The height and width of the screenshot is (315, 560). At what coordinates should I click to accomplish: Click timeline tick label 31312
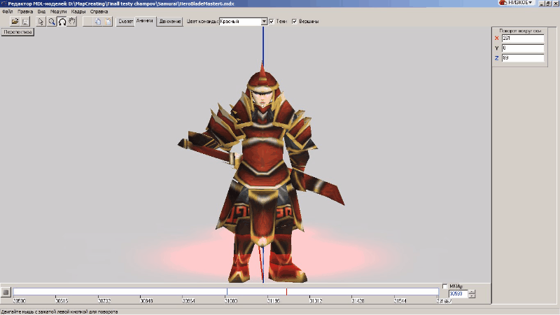click(x=316, y=301)
